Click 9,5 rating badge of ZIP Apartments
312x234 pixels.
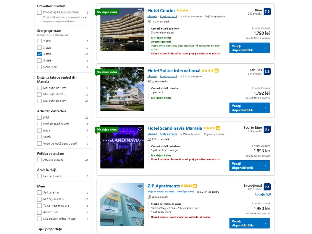(x=267, y=187)
